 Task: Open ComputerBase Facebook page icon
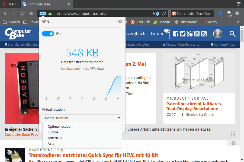pyautogui.click(x=176, y=34)
